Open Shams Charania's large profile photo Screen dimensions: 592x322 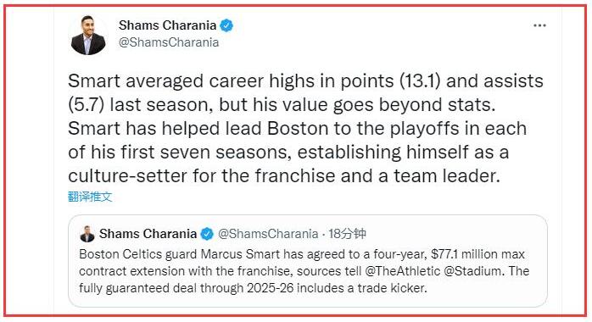pos(88,35)
